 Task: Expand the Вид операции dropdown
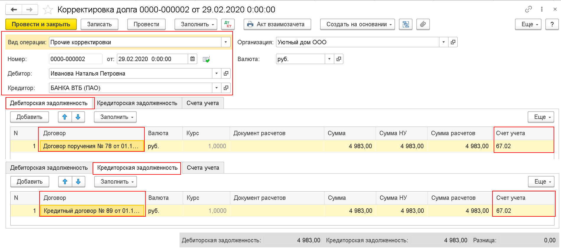(226, 42)
